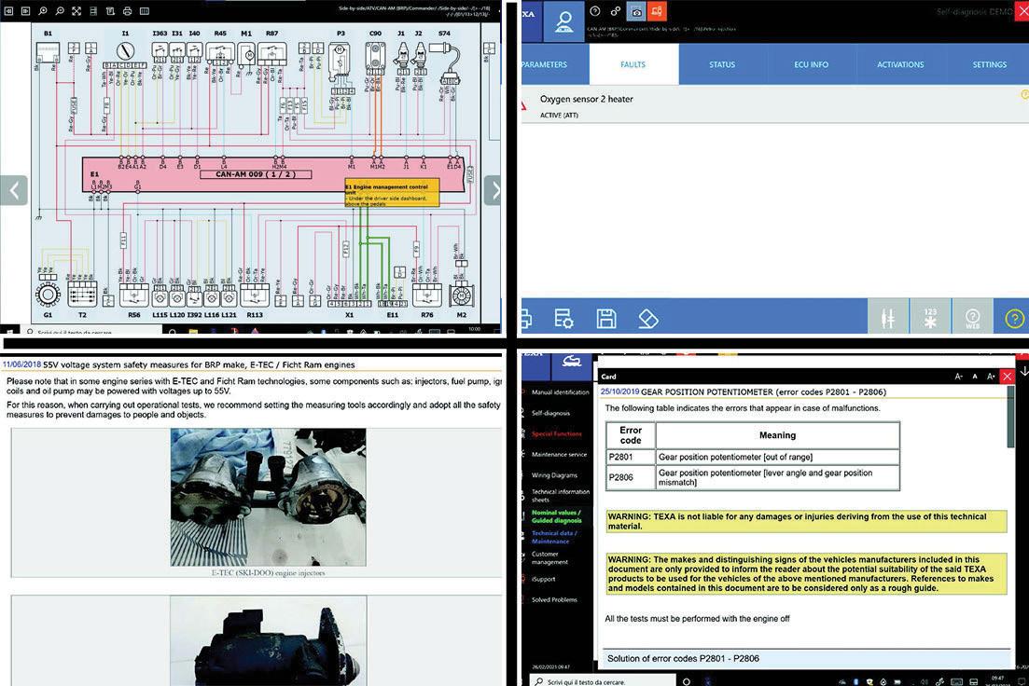
Task: Open iSupport in the sidebar
Action: tap(543, 579)
